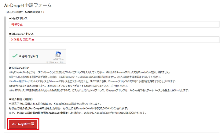Select the プロジェクトが終了する可能性 disclaimer line
The width and height of the screenshot is (220, 136).
point(68,86)
